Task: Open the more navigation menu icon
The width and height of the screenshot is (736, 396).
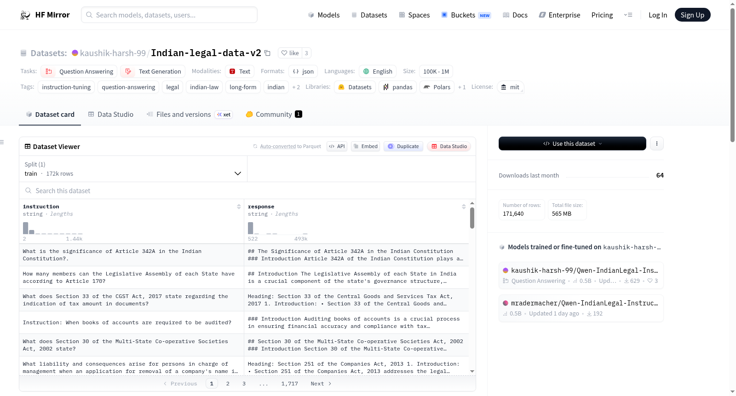Action: (x=628, y=15)
